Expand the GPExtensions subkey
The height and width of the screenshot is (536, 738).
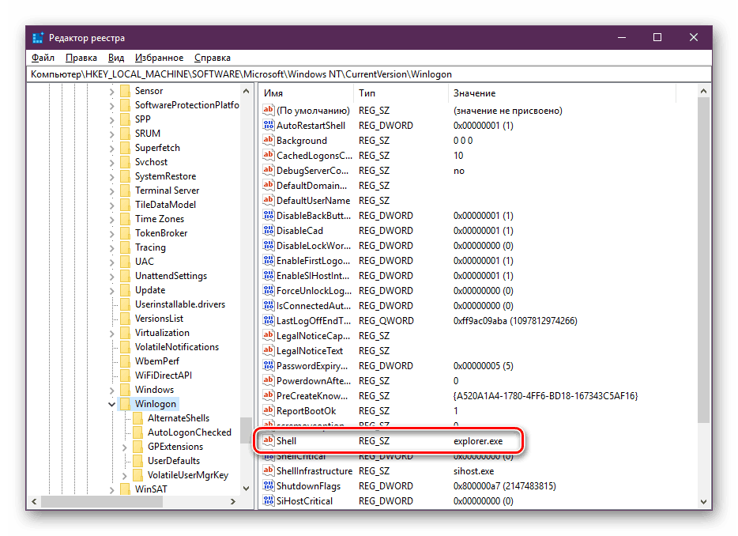[124, 447]
